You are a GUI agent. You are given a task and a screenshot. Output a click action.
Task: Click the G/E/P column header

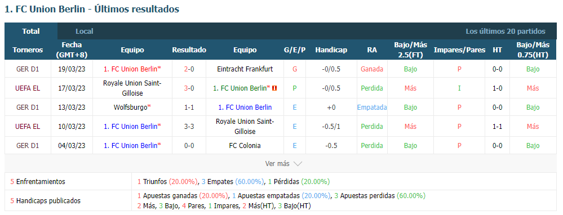(x=295, y=50)
